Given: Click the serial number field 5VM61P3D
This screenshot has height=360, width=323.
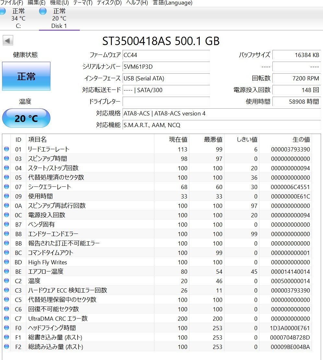Looking at the screenshot, I should coord(166,67).
